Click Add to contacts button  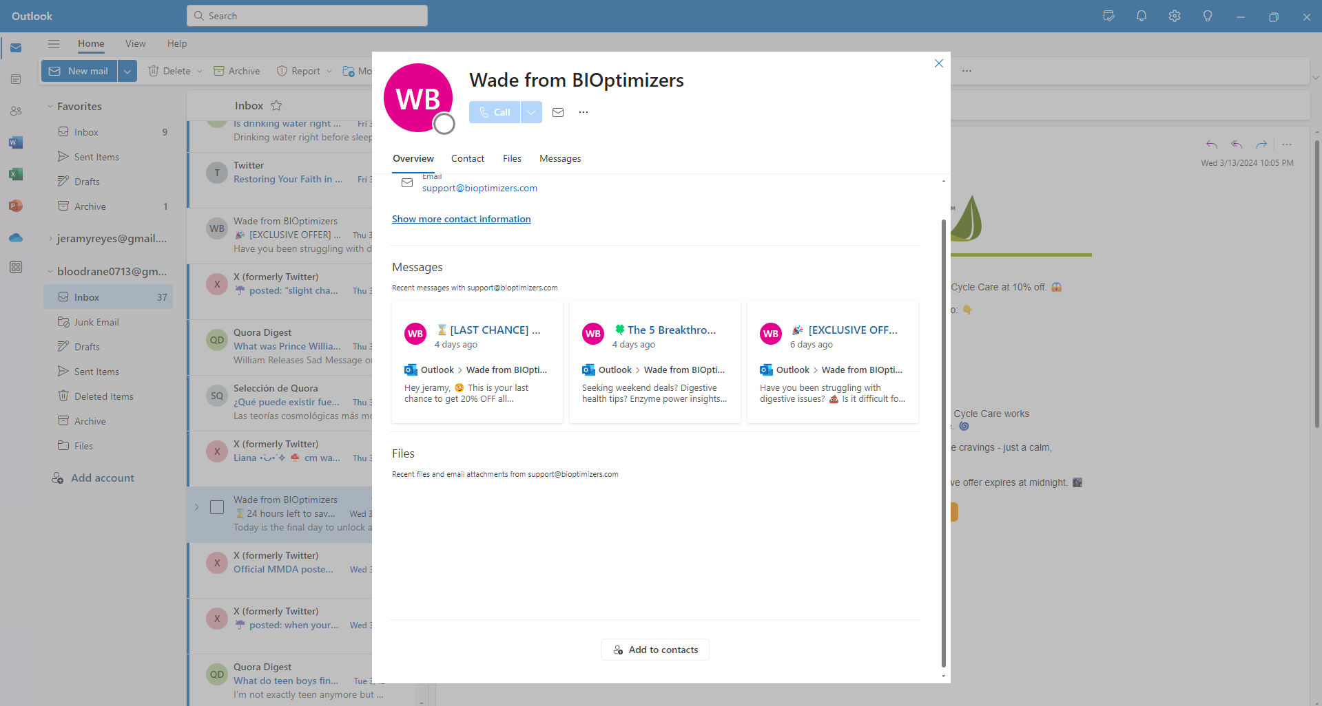[655, 650]
